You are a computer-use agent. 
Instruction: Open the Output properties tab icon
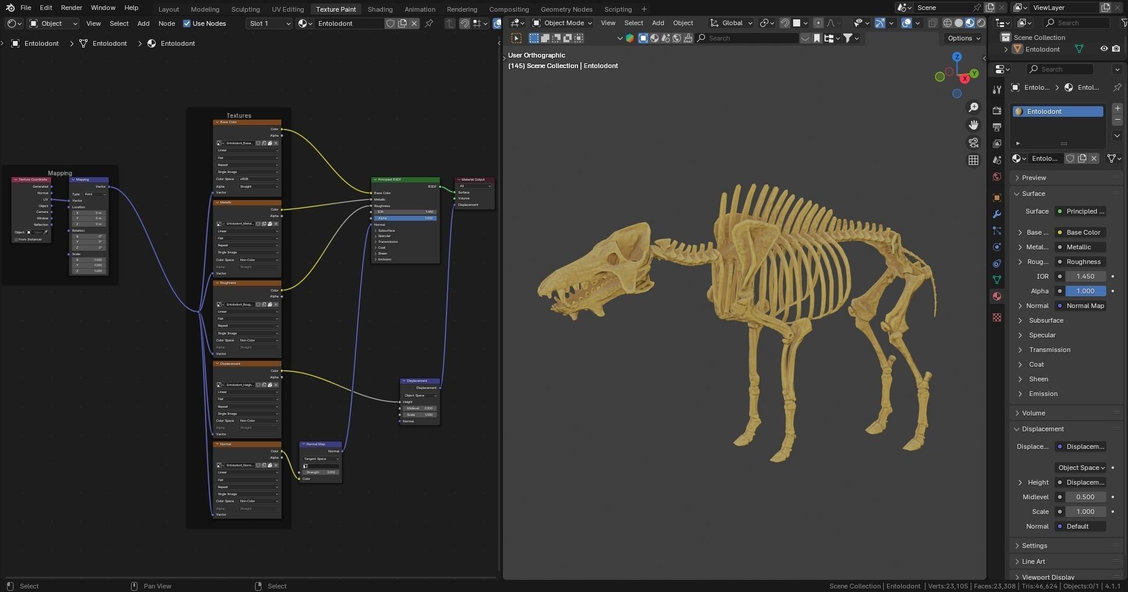point(996,127)
